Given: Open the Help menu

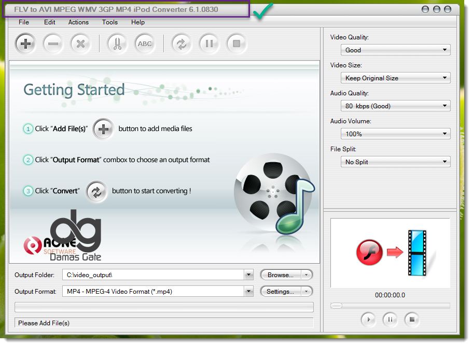Looking at the screenshot, I should pyautogui.click(x=138, y=22).
